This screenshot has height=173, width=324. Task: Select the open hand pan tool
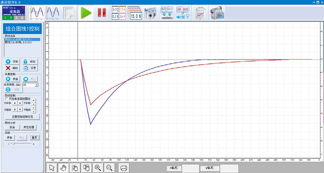click(64, 168)
